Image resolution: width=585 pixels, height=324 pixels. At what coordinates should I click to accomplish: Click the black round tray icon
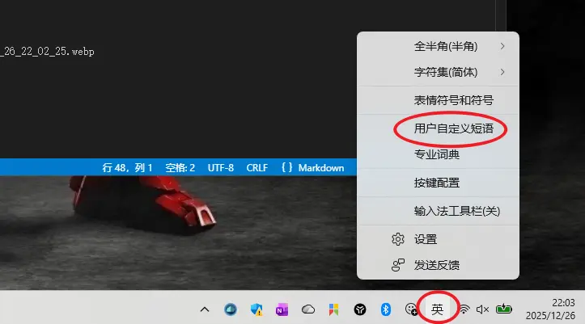click(359, 309)
